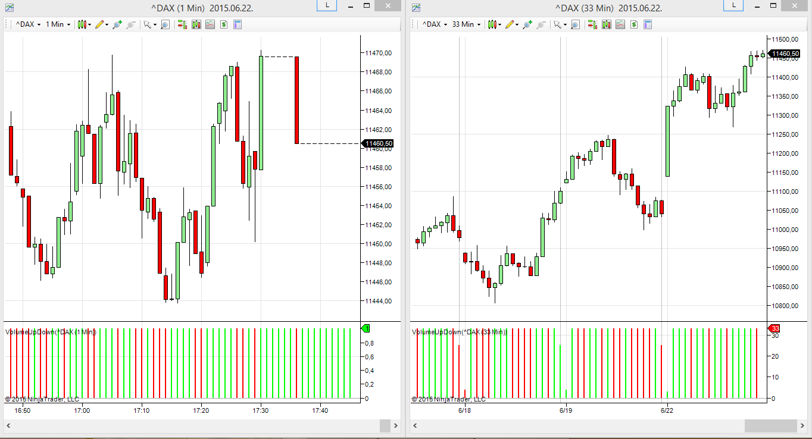812x439 pixels.
Task: Open the cursor pointer type menu in the 33 Min window
Action: pyautogui.click(x=560, y=24)
